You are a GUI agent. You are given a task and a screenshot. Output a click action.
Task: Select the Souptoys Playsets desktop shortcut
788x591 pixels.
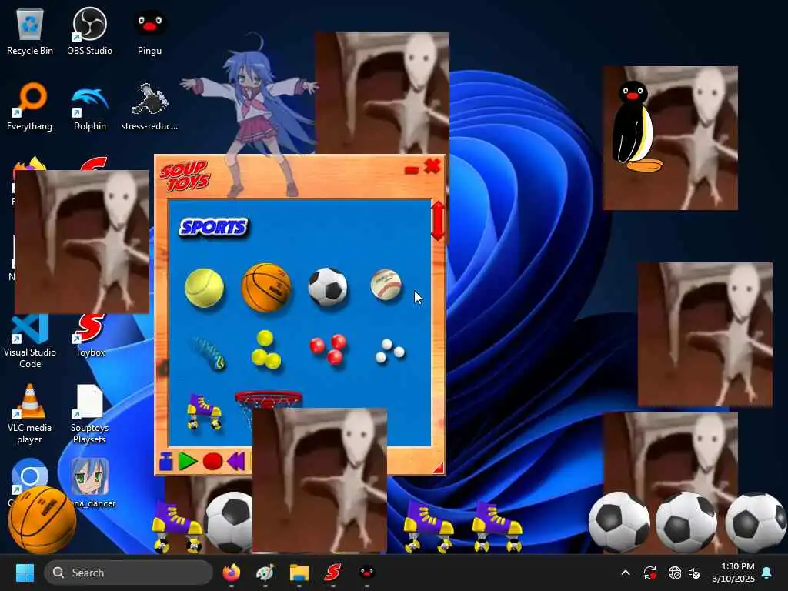(89, 415)
